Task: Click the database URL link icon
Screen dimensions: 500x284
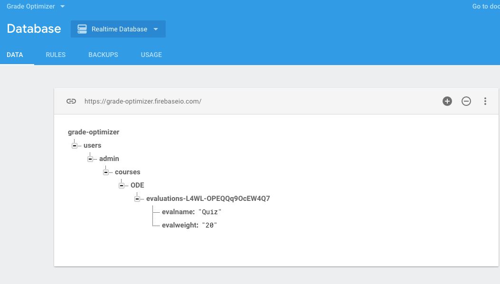Action: 71,101
